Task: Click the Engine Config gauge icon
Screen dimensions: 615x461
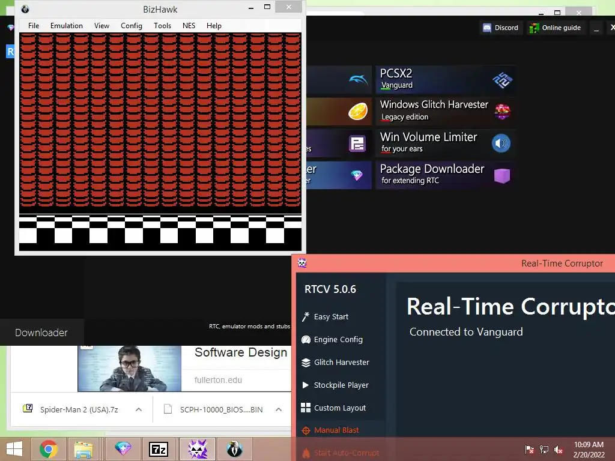Action: coord(306,340)
